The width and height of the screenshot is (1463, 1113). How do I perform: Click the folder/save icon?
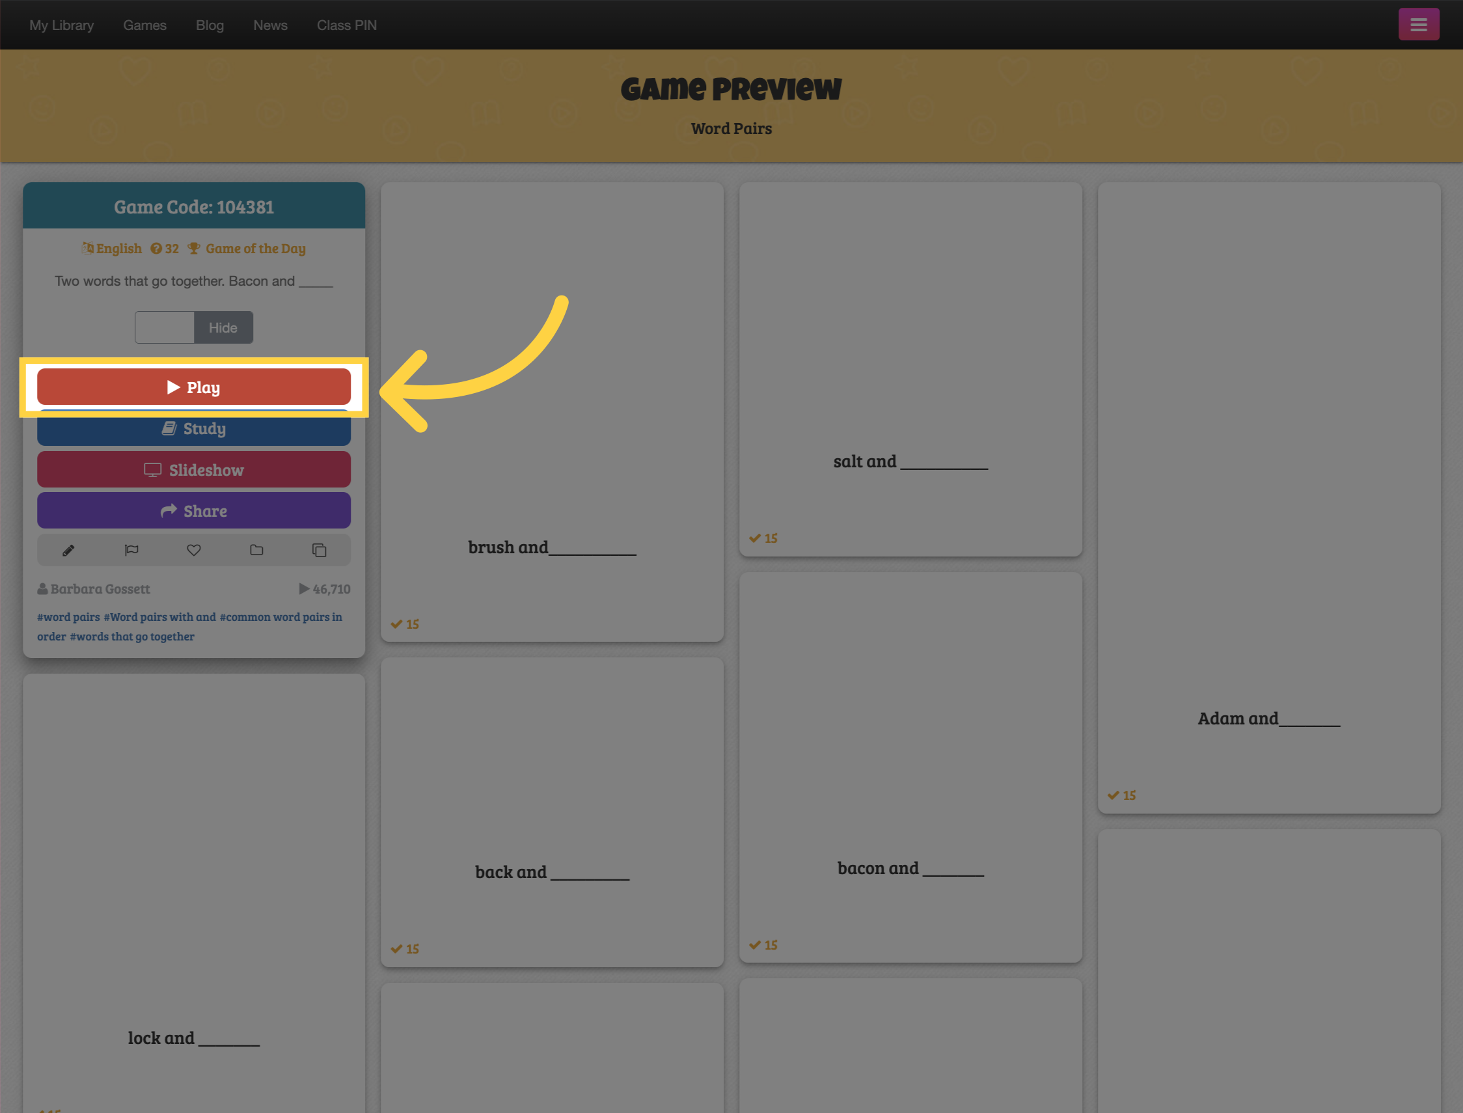pyautogui.click(x=257, y=549)
